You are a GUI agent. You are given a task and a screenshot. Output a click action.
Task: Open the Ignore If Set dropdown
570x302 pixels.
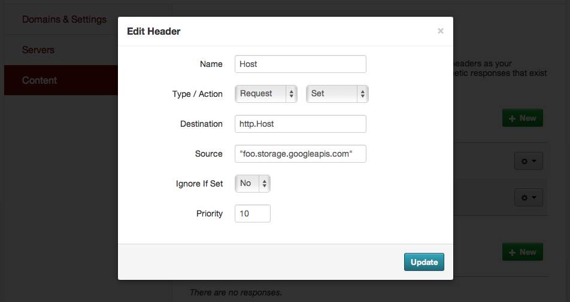[253, 184]
